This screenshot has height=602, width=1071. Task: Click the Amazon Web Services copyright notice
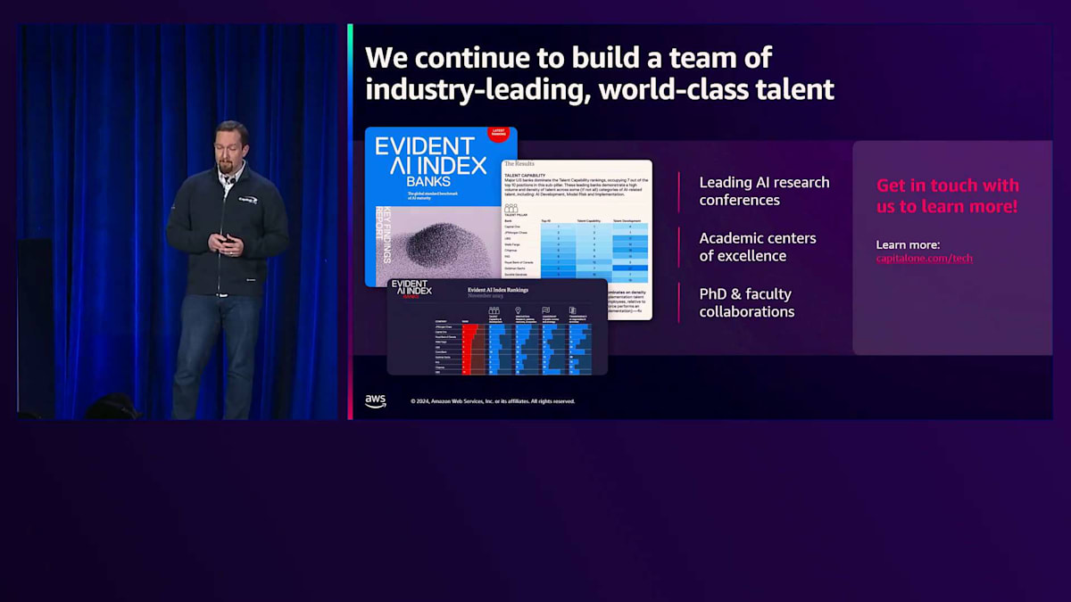tap(493, 401)
